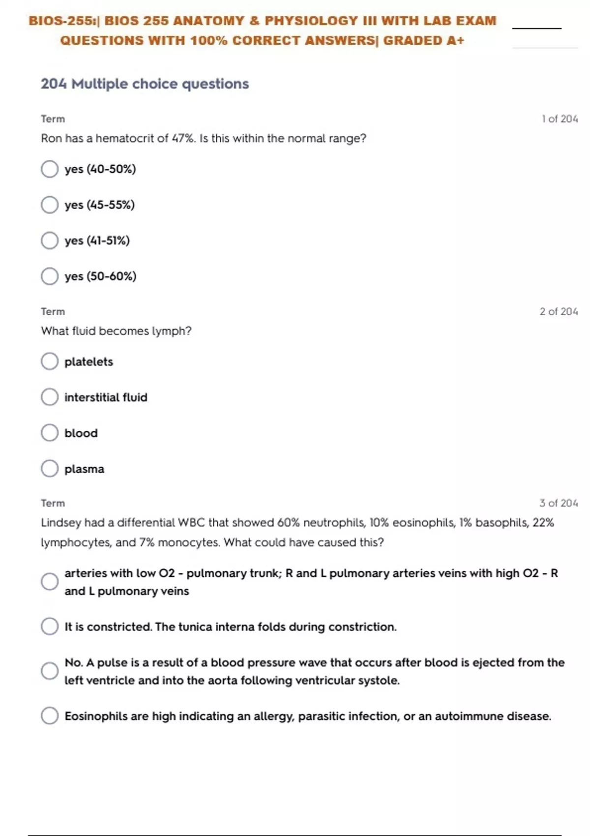Click the "204 Multiple choice questions" heading
The height and width of the screenshot is (836, 590).
point(145,84)
